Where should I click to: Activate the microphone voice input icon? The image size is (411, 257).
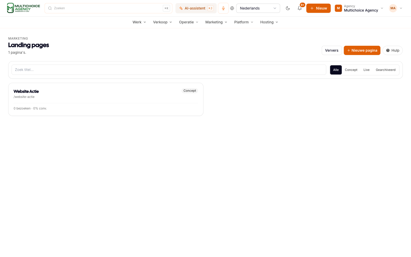coord(223,8)
